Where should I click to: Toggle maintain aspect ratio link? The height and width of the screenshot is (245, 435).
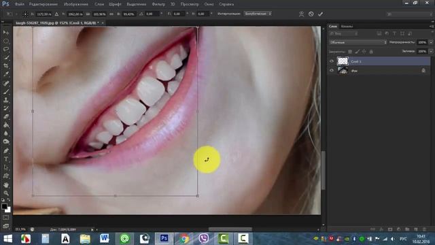coord(111,14)
